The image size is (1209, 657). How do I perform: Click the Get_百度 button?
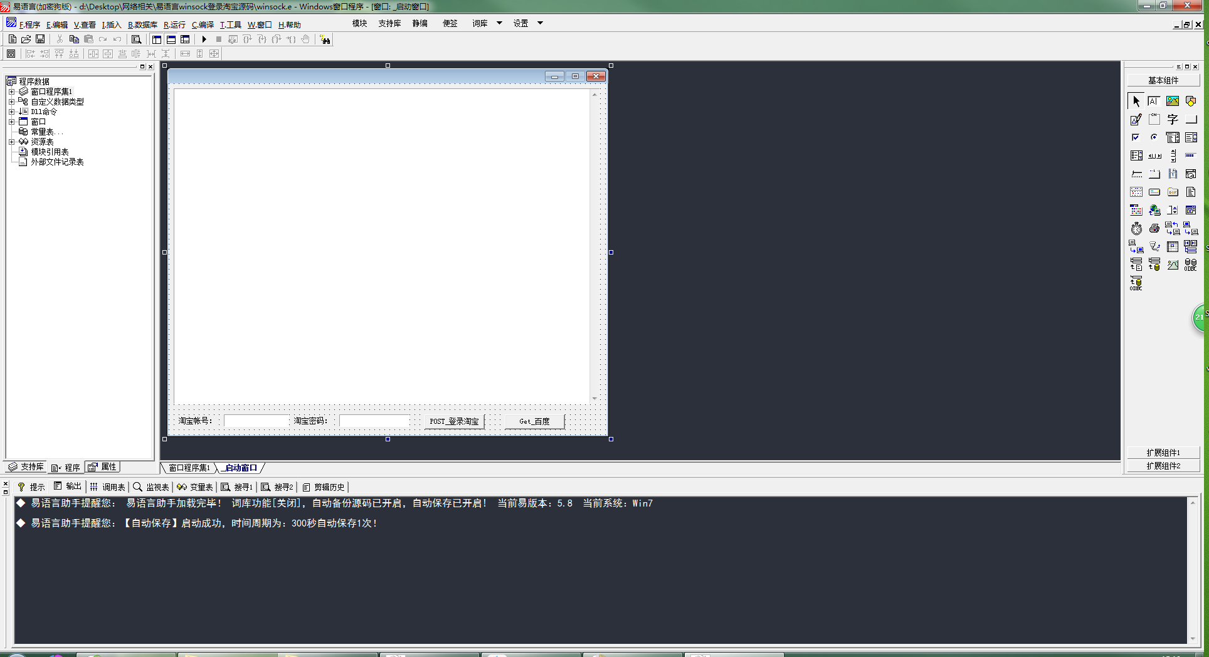pyautogui.click(x=534, y=421)
